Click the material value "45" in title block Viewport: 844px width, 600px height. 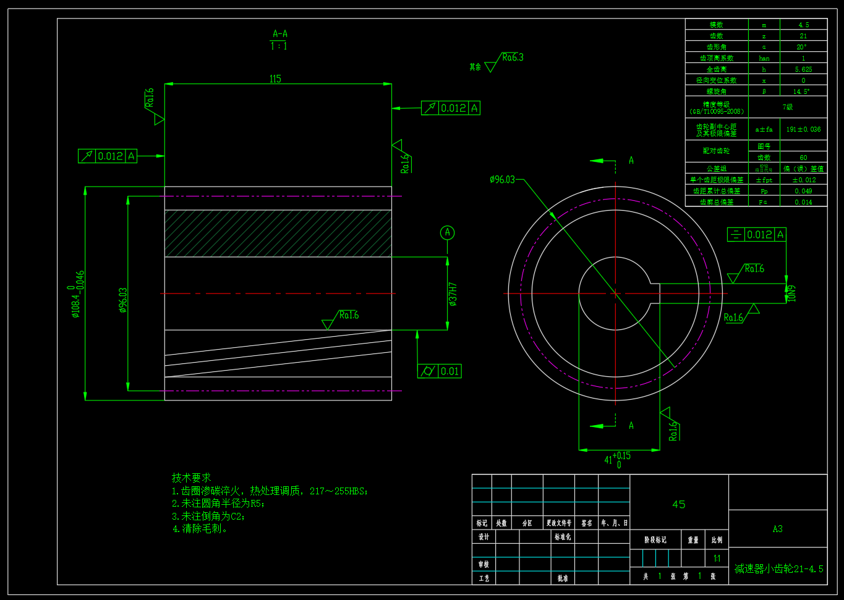(679, 504)
